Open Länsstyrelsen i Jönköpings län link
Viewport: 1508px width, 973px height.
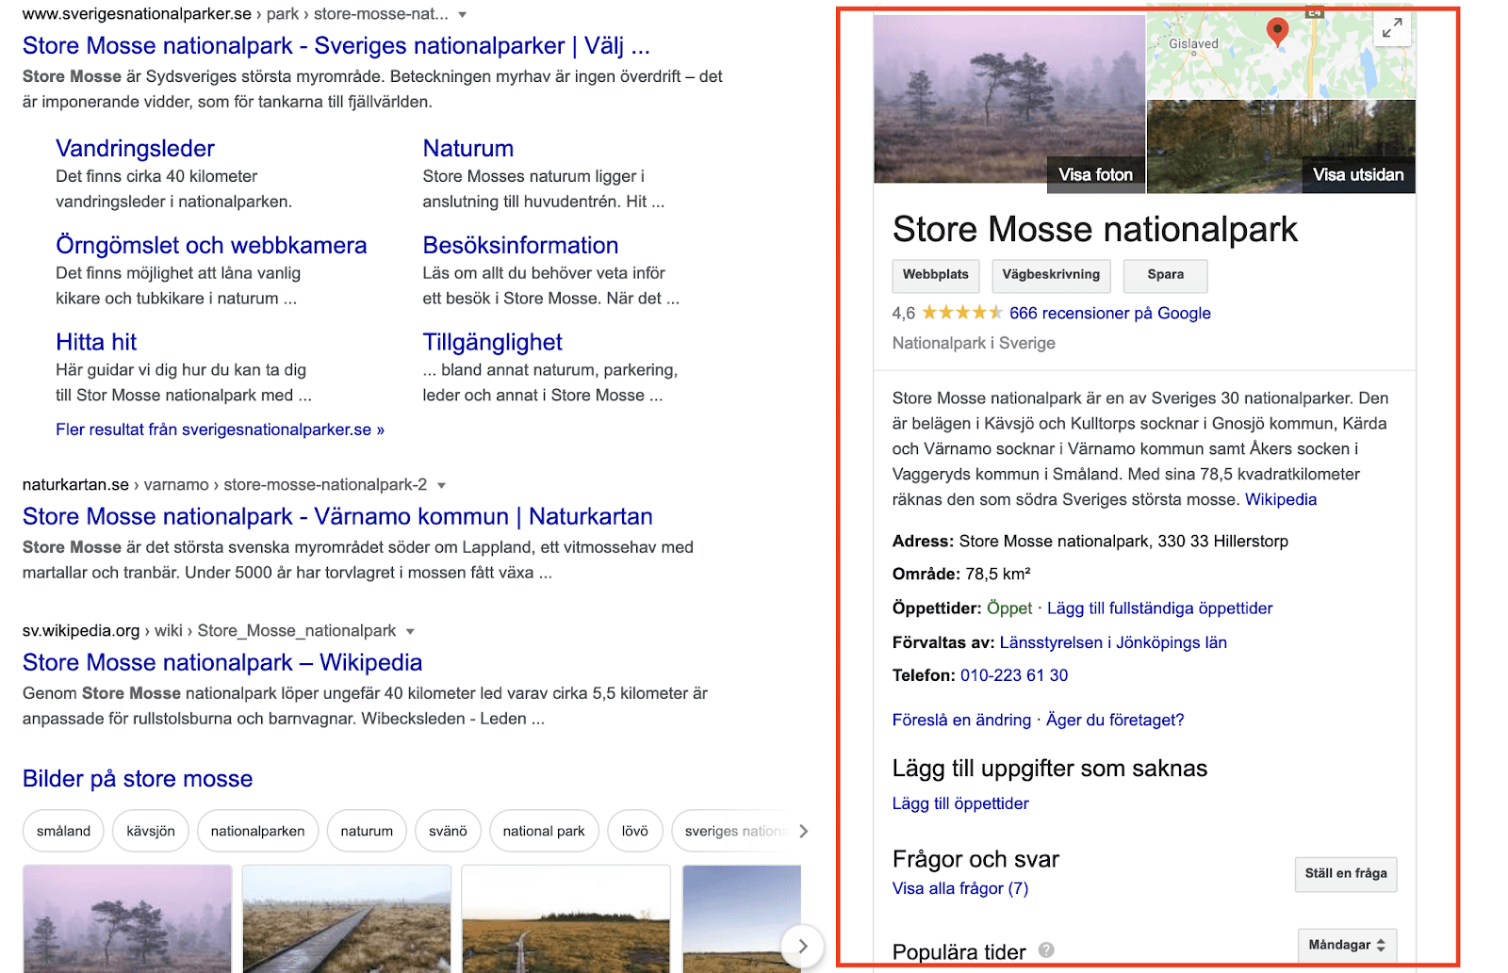pyautogui.click(x=1113, y=642)
